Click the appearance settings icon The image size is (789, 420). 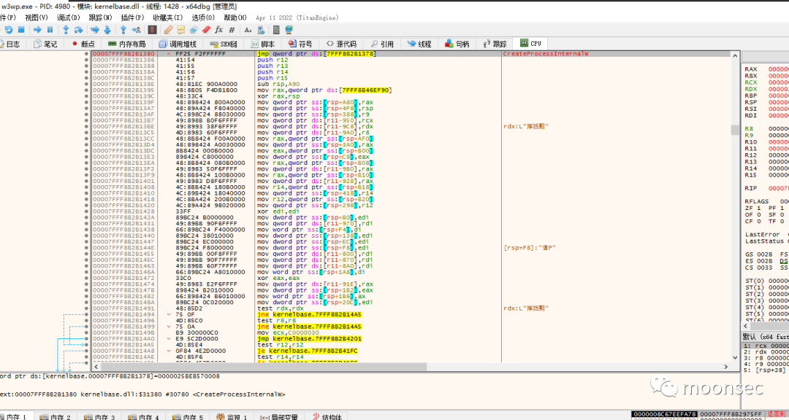pyautogui.click(x=261, y=30)
